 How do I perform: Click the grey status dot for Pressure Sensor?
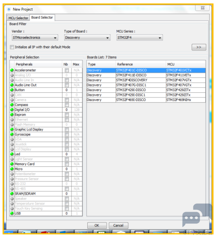pyautogui.click(x=12, y=179)
